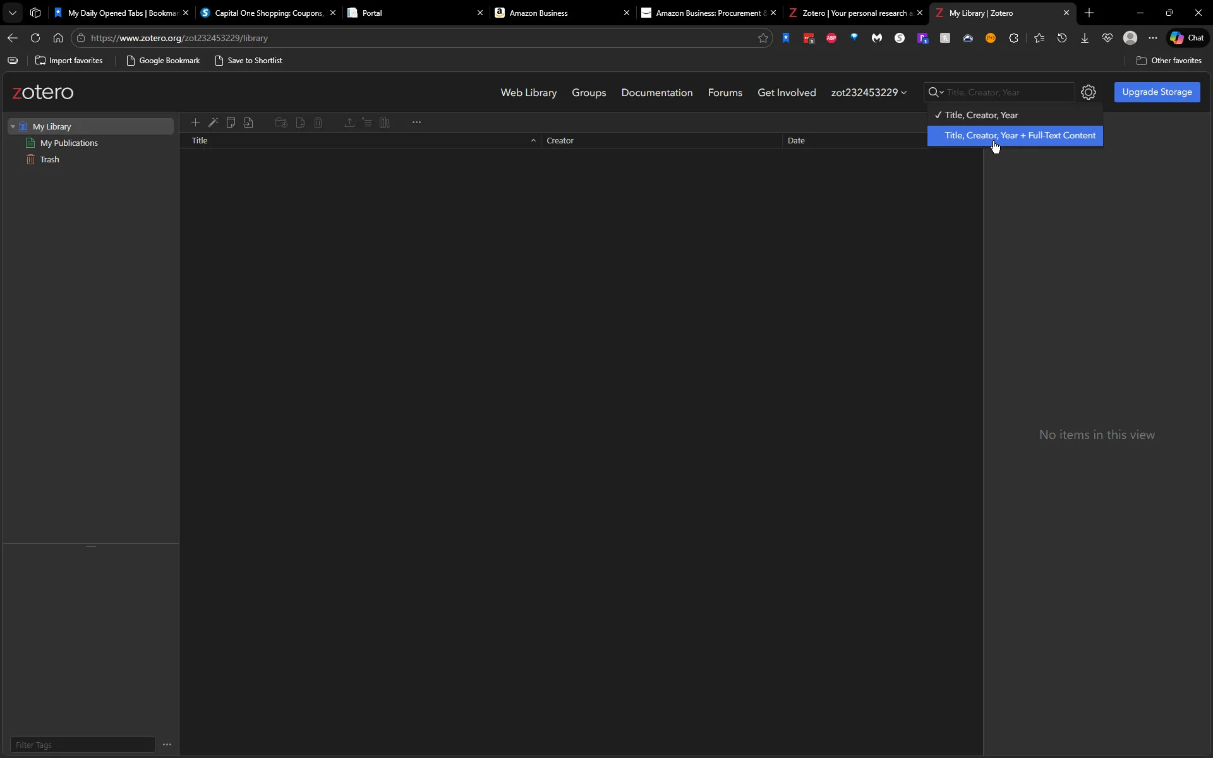Image resolution: width=1213 pixels, height=758 pixels.
Task: Click the create bibliography icon
Action: point(385,123)
